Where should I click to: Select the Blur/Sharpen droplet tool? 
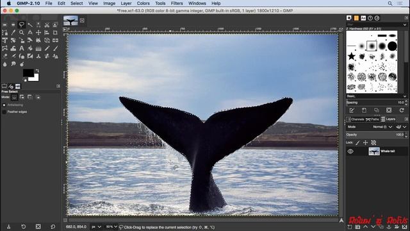[x=4, y=64]
